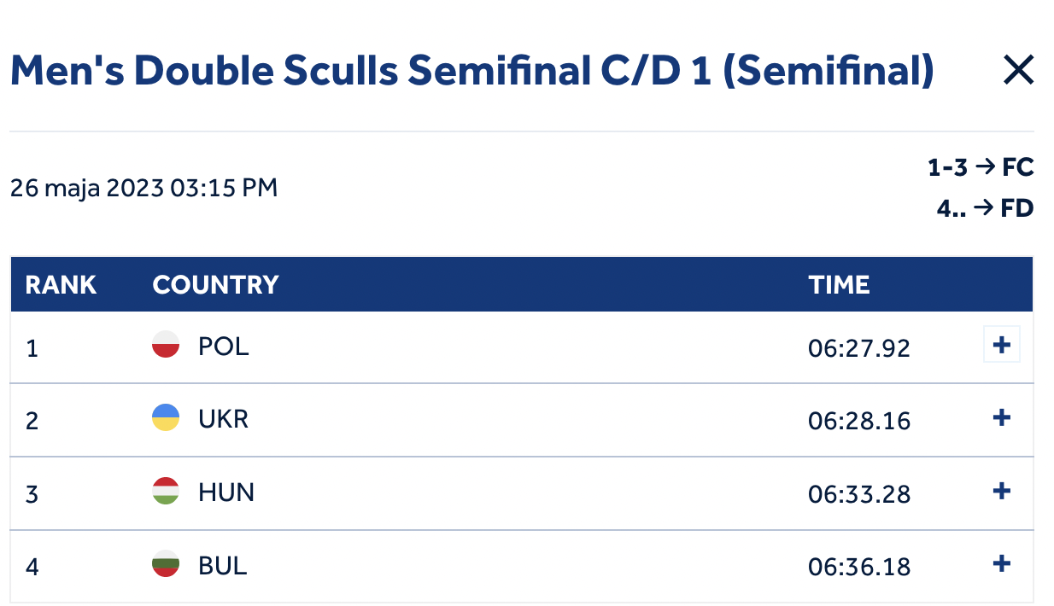The width and height of the screenshot is (1054, 606).
Task: Sort by the RANK column header
Action: tap(61, 285)
